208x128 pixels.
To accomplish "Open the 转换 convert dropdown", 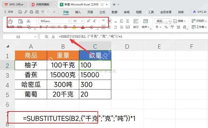I will click(179, 21).
